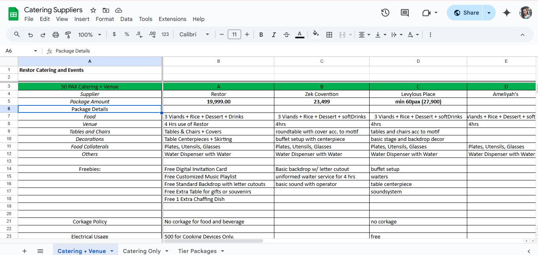Increase decimal places
The height and width of the screenshot is (255, 538).
152,34
